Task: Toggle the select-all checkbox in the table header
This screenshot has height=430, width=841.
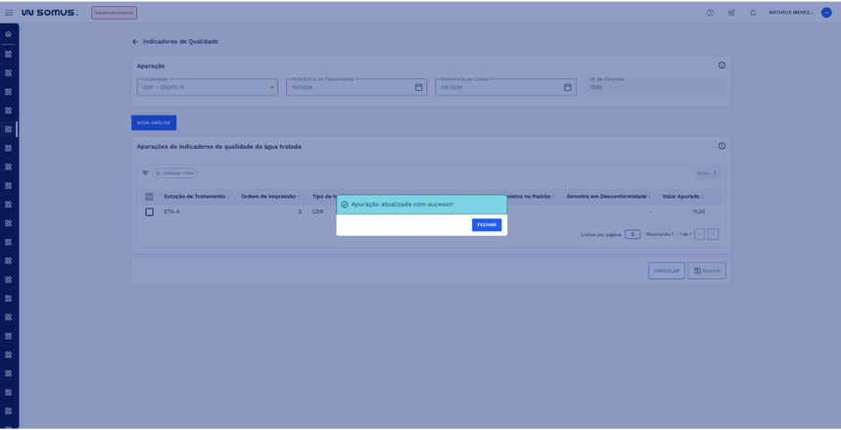Action: pyautogui.click(x=149, y=196)
